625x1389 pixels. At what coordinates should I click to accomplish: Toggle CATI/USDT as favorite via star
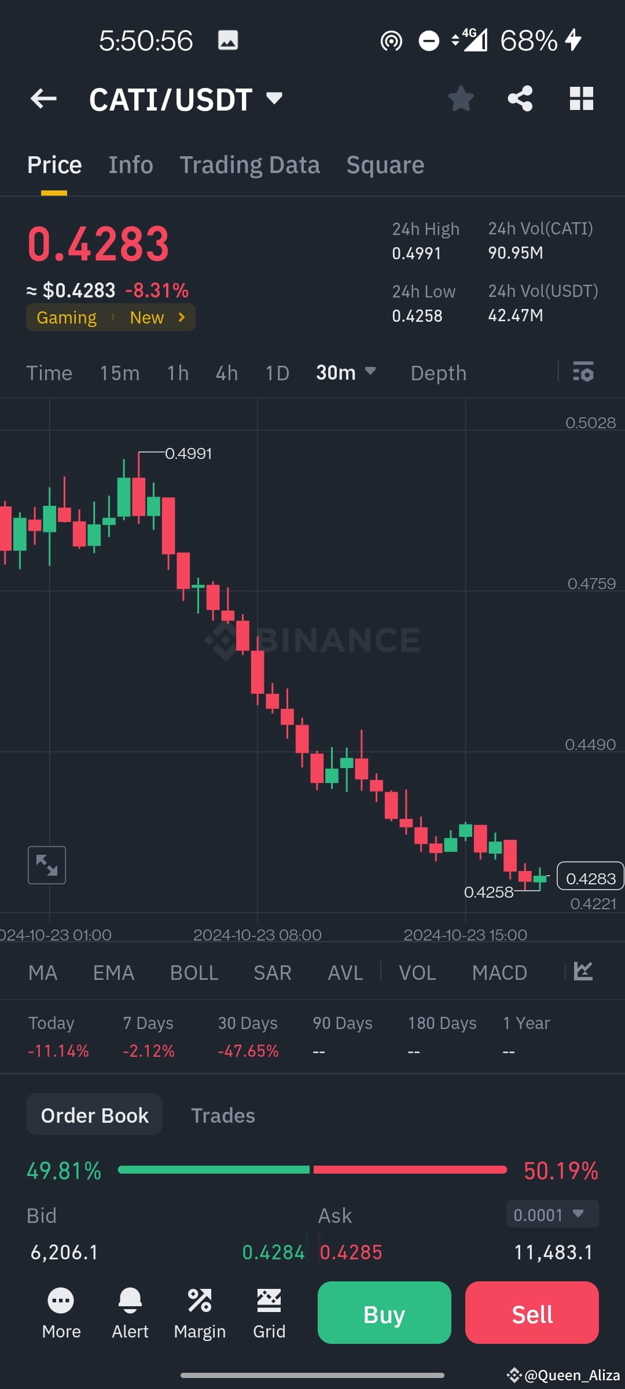click(461, 98)
